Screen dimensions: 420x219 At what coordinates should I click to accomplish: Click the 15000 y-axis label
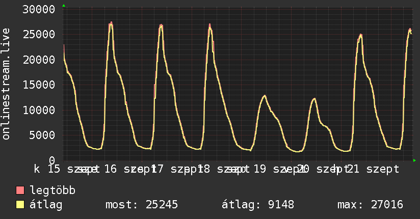39,85
